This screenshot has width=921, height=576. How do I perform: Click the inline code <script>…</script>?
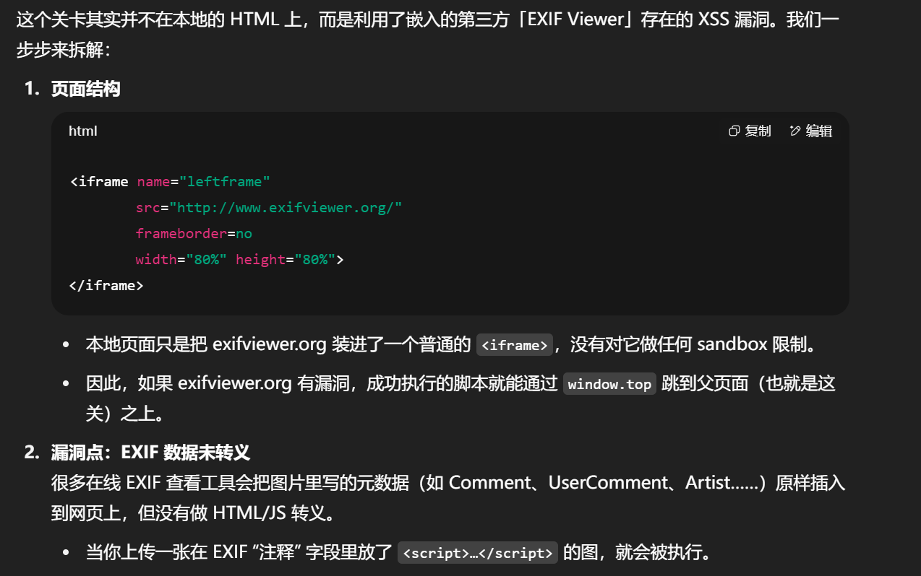tap(478, 553)
